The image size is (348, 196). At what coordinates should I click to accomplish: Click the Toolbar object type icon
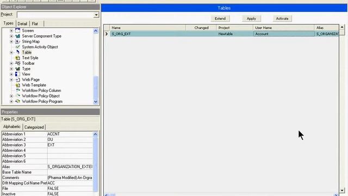17,63
